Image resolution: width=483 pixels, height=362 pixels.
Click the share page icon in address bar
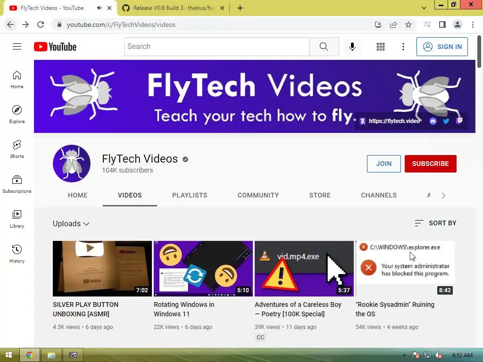point(393,25)
